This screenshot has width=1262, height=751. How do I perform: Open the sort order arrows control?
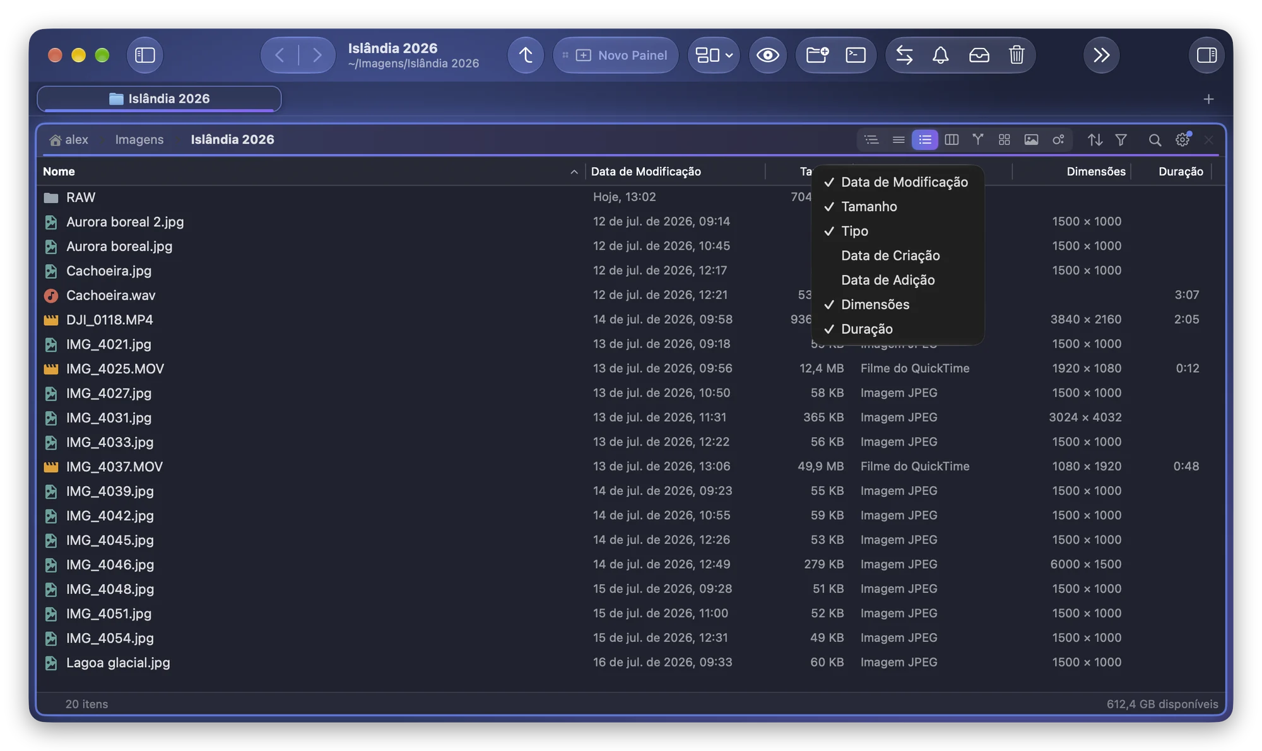[x=1095, y=139]
